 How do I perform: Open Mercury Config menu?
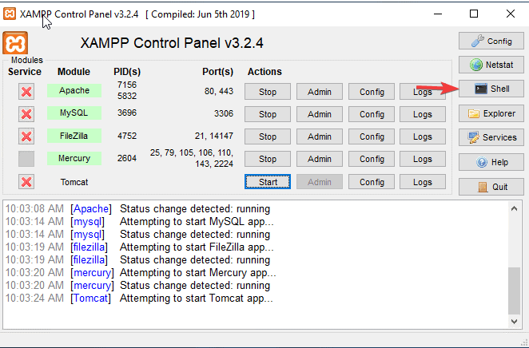(x=372, y=159)
